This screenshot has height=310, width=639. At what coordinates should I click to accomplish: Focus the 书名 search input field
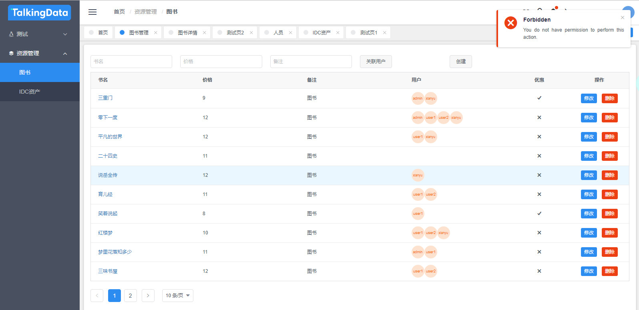[x=131, y=62]
